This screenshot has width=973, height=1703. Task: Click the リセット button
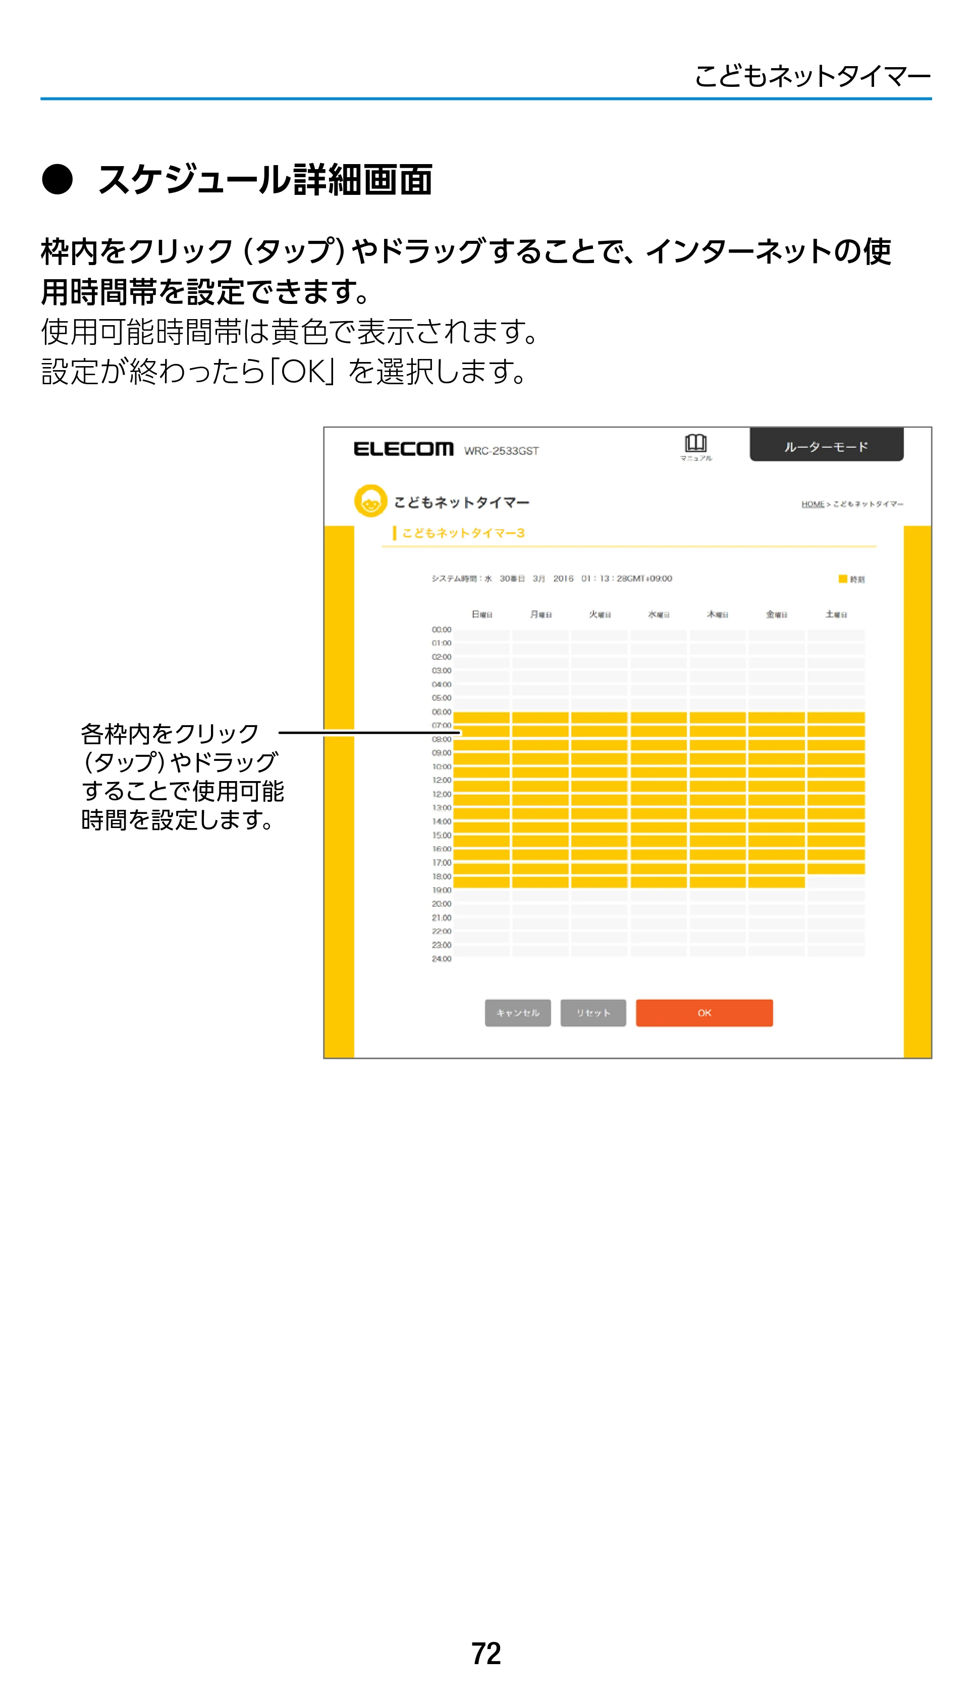[593, 1013]
